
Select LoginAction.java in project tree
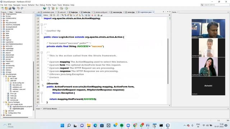(x=18, y=109)
